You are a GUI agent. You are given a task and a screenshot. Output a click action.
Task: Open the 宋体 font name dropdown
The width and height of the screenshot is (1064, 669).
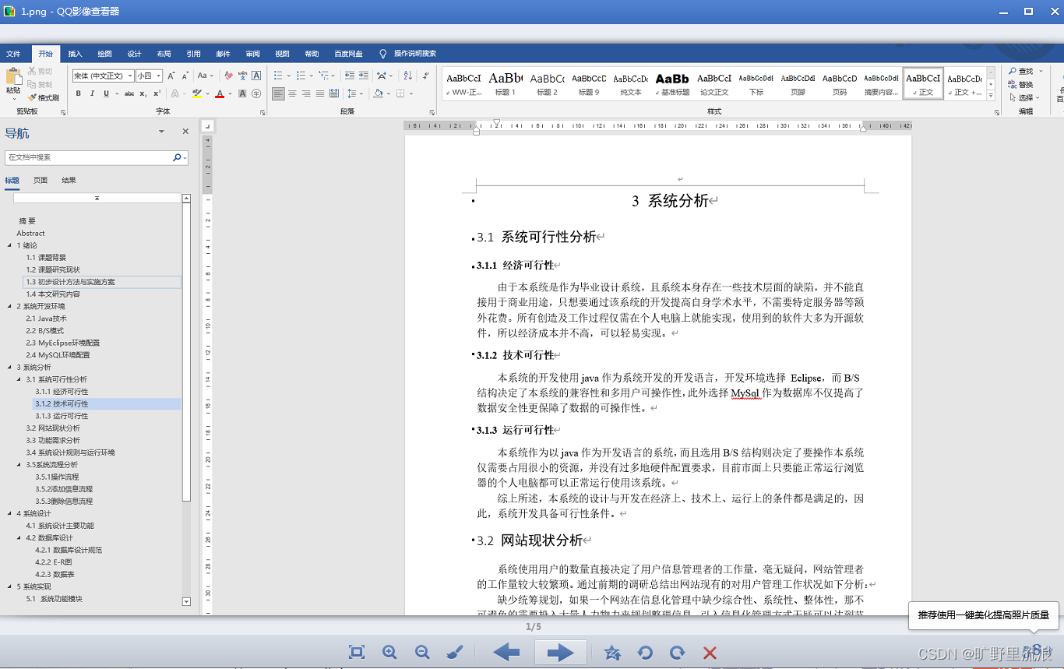[x=129, y=76]
